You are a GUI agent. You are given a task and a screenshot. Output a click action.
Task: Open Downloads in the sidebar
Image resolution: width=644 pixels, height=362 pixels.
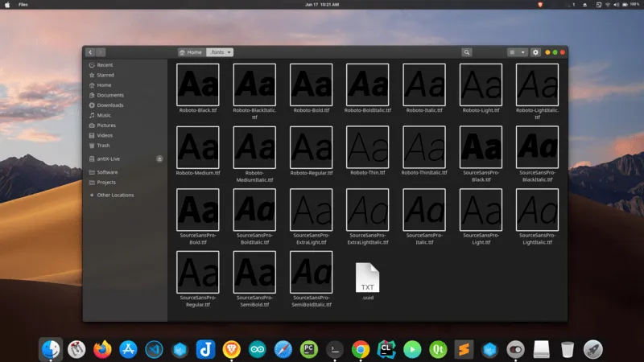109,105
